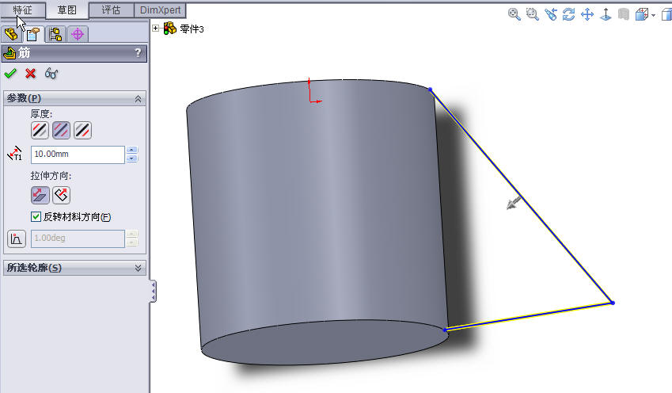The width and height of the screenshot is (672, 393).
Task: Activate Zoom to Area tool
Action: tap(532, 14)
